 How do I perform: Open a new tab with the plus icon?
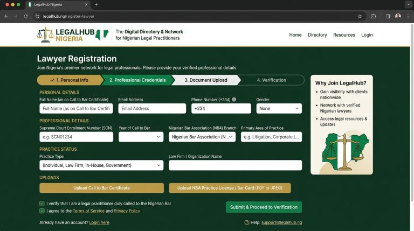coord(96,4)
